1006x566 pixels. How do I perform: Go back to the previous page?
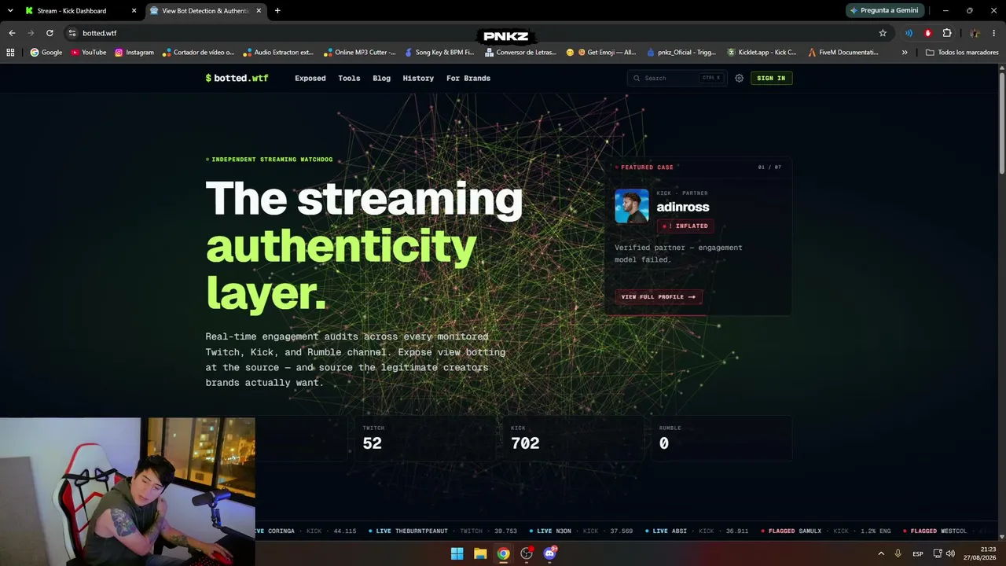(12, 33)
